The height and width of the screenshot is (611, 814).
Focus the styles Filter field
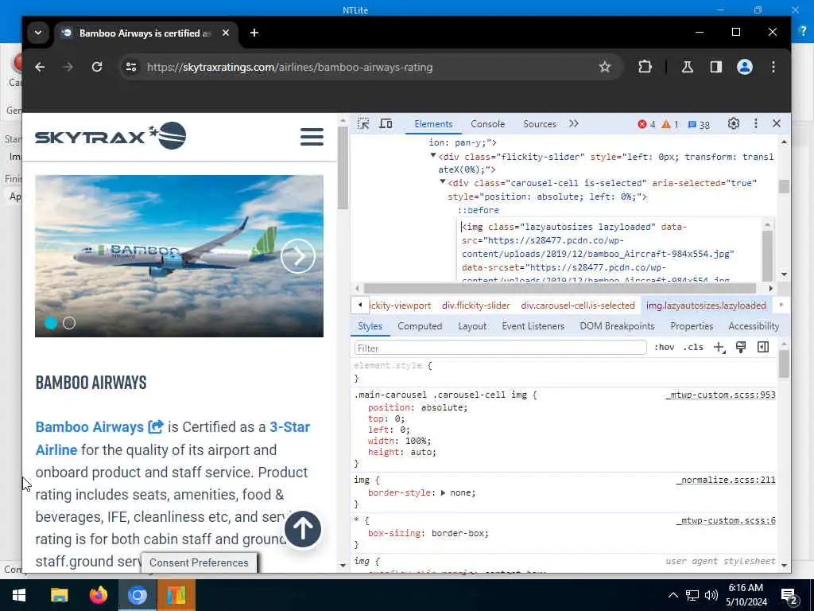coord(501,348)
